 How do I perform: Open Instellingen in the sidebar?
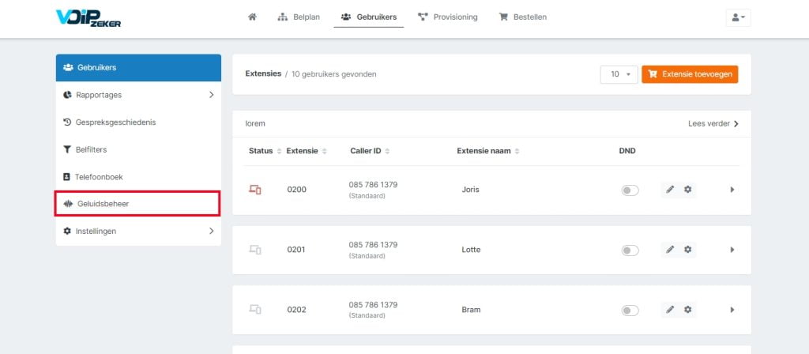pyautogui.click(x=138, y=232)
